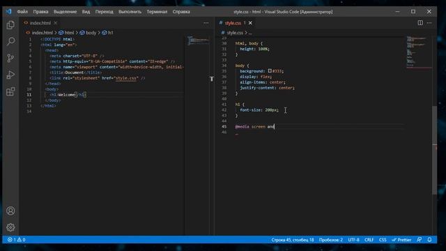
Task: Click the VS Code logo icon
Action: tap(8, 12)
